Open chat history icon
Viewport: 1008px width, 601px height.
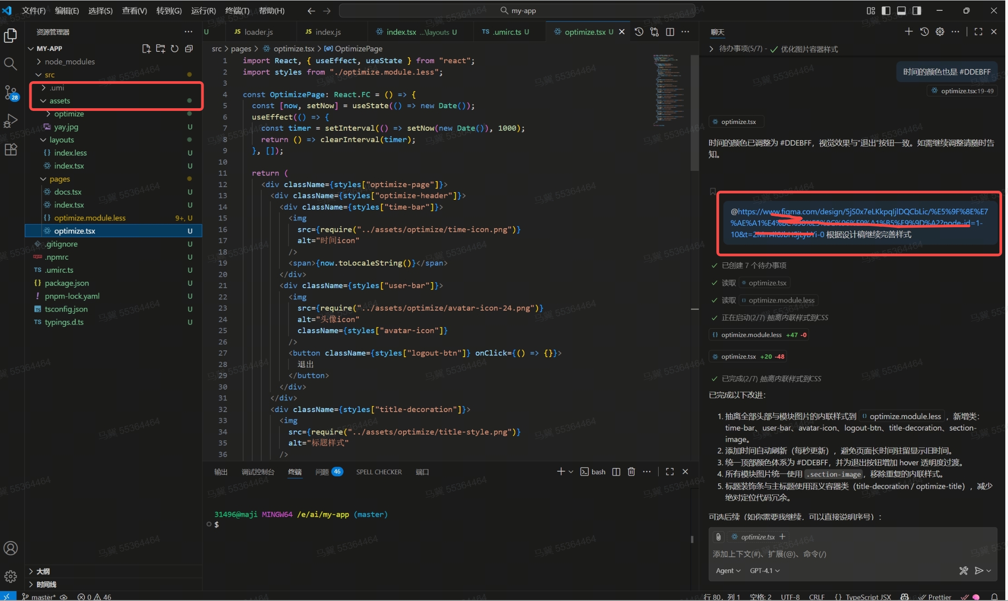click(x=924, y=32)
